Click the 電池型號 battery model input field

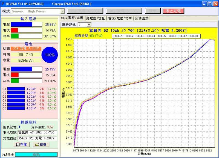[37, 132]
